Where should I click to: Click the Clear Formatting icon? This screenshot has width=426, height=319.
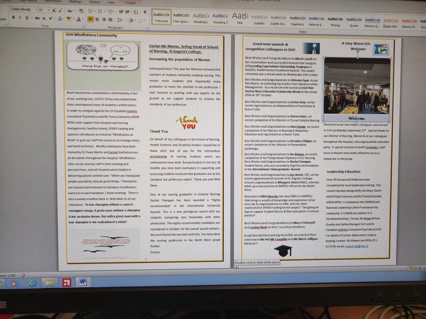(81, 11)
